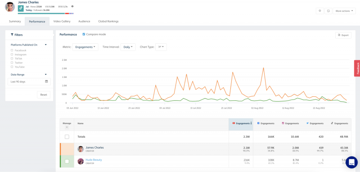
Task: Switch to the Summary tab
Action: click(15, 21)
